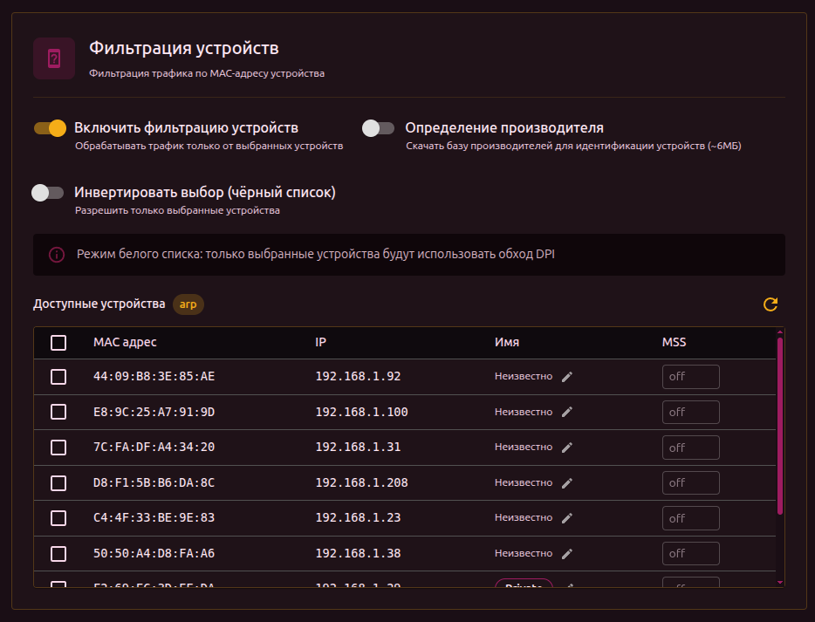Click MSS field for 192.168.1.92
The width and height of the screenshot is (815, 622).
pyautogui.click(x=690, y=377)
